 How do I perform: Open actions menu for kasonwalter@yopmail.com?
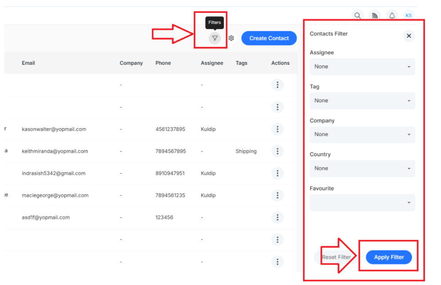(277, 129)
